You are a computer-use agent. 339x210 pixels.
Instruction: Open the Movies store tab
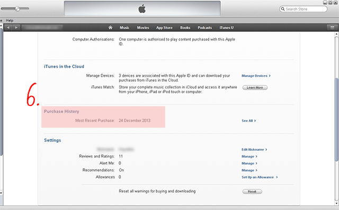(x=143, y=28)
